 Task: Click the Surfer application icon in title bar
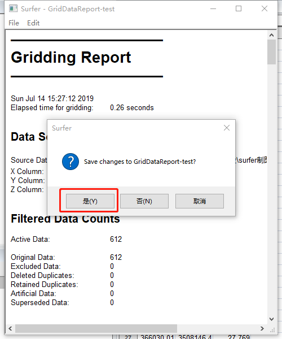point(13,8)
